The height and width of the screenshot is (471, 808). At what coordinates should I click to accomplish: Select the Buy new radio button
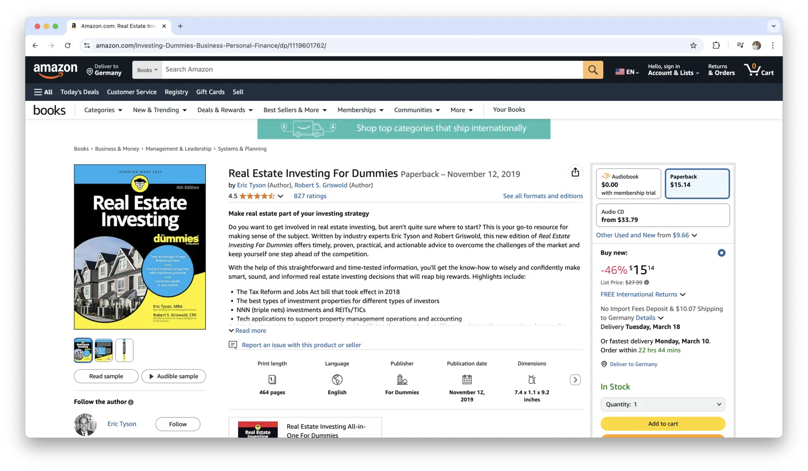[x=721, y=253]
